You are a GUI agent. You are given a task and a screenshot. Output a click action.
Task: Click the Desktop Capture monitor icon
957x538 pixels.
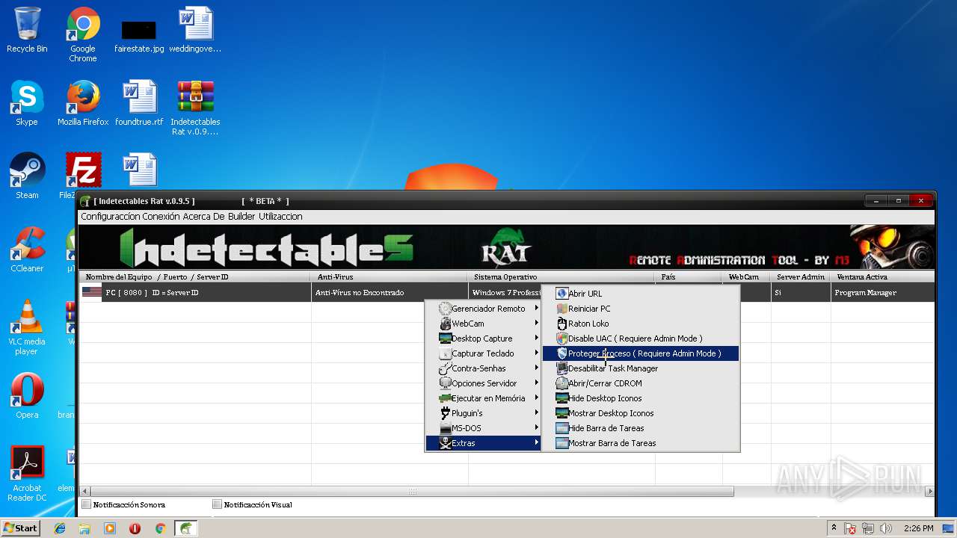click(445, 338)
